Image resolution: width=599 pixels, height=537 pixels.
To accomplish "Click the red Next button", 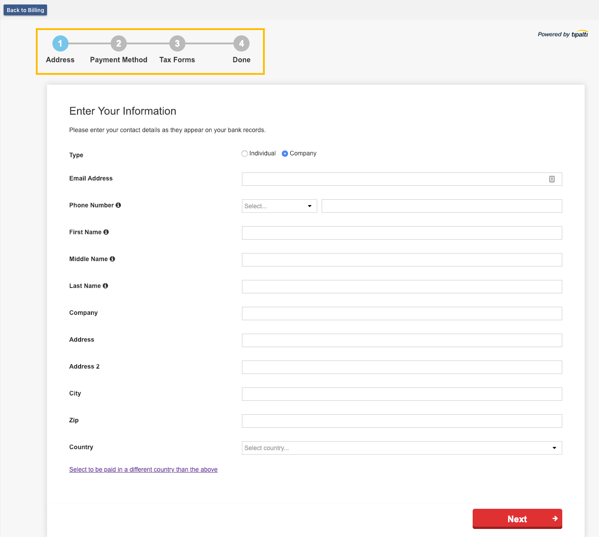I will [x=517, y=519].
